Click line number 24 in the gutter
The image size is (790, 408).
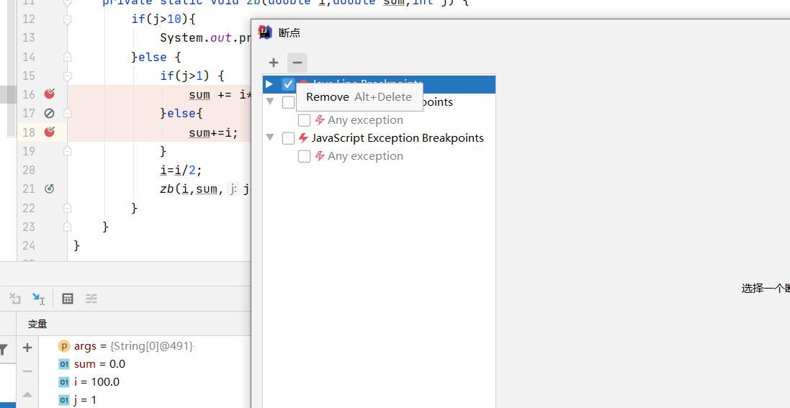[x=29, y=245]
